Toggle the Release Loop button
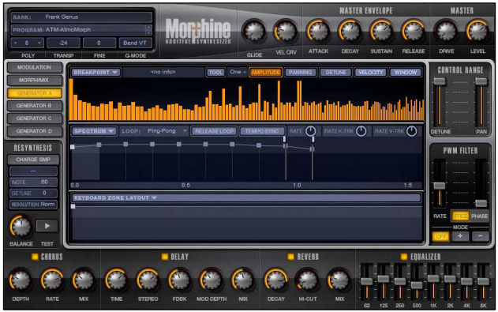The height and width of the screenshot is (312, 498). pyautogui.click(x=214, y=131)
